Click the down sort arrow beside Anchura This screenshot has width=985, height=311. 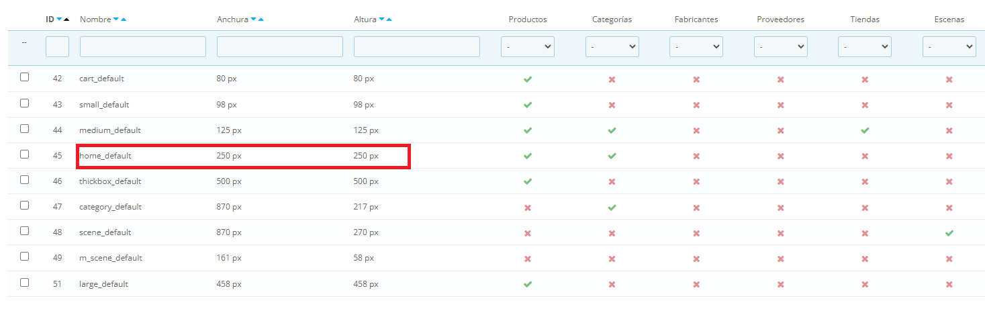pos(253,19)
